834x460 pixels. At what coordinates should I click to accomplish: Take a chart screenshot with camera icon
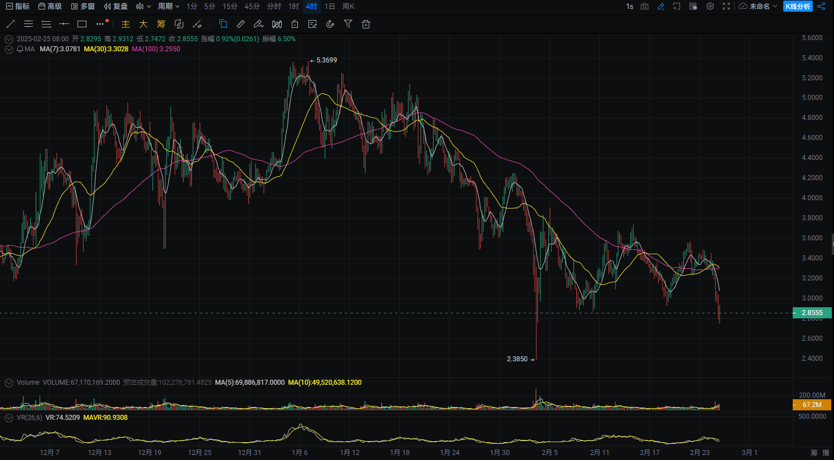click(645, 6)
